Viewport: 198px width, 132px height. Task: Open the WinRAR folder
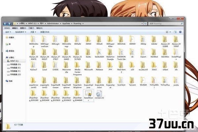pyautogui.click(x=143, y=82)
